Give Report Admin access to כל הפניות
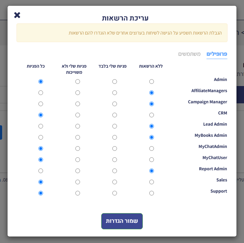 point(41,171)
